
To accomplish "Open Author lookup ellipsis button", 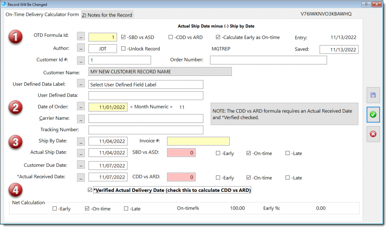I will pyautogui.click(x=81, y=48).
